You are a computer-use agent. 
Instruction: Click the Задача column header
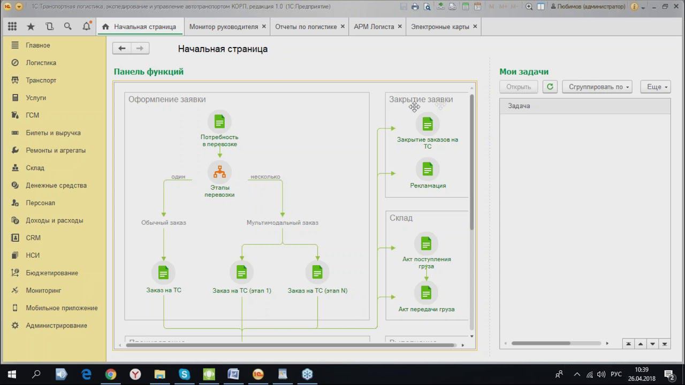click(585, 106)
